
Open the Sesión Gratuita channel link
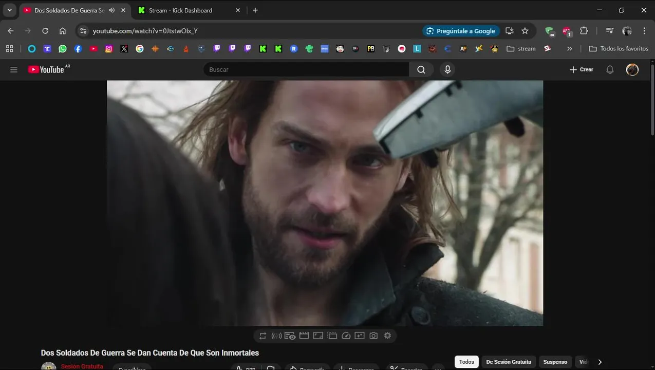point(82,366)
